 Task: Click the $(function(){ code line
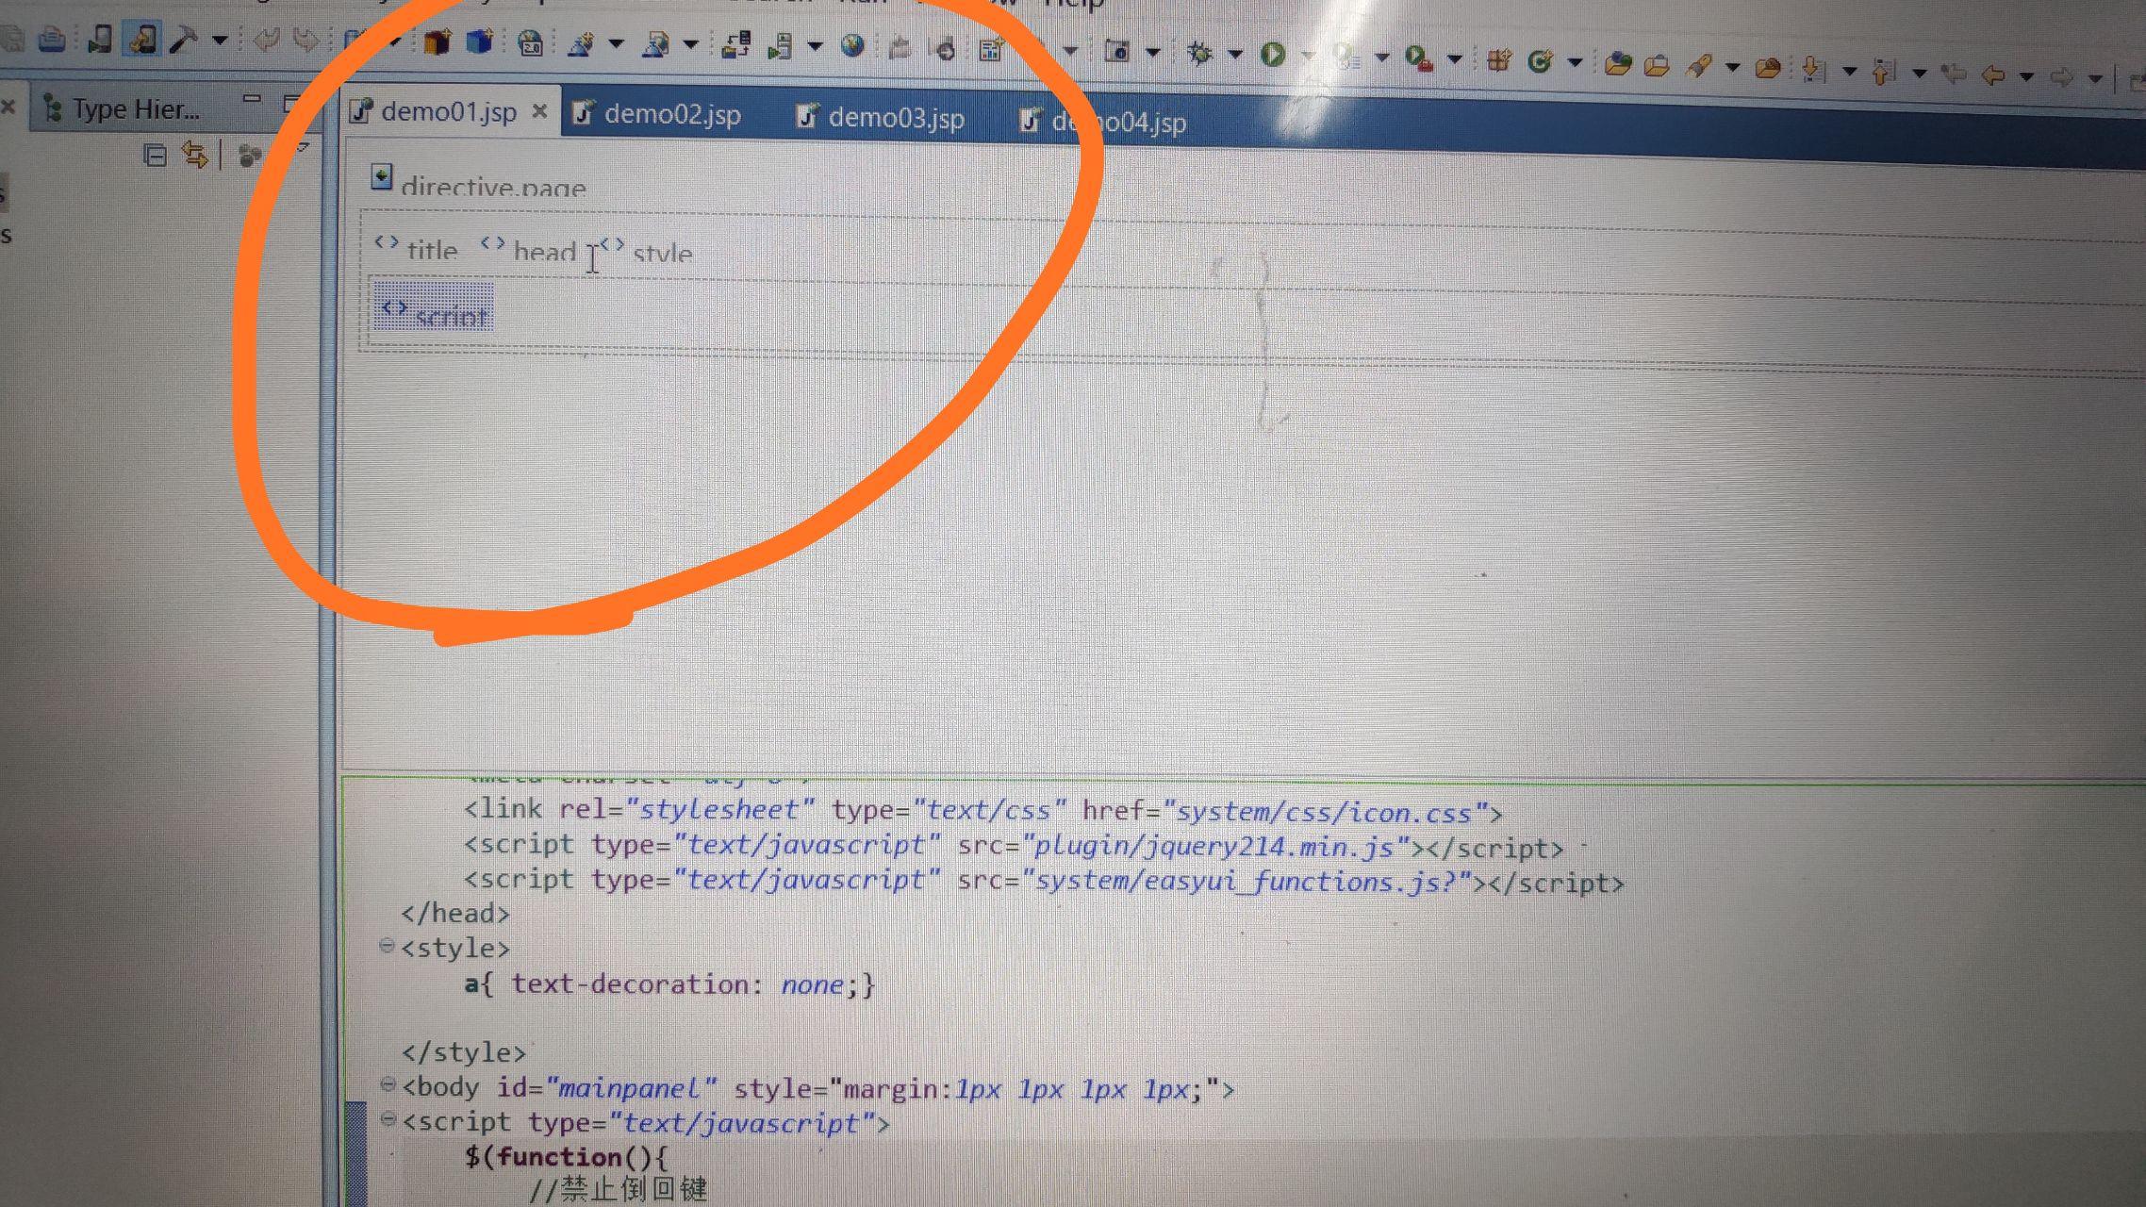(566, 1157)
